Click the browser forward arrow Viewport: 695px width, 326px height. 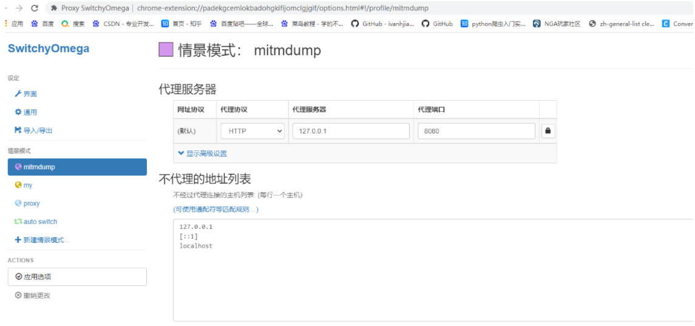coord(19,8)
